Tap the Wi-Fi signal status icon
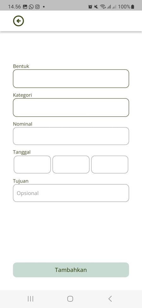The image size is (142, 308). 102,7
